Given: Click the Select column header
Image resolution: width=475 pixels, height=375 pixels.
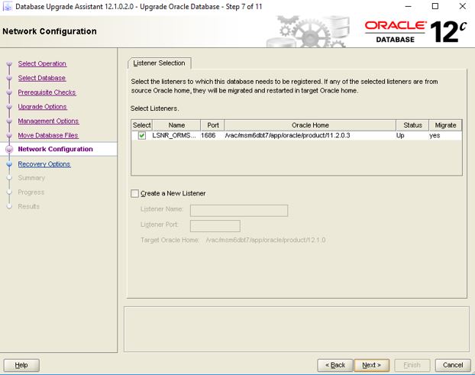Looking at the screenshot, I should pos(141,125).
